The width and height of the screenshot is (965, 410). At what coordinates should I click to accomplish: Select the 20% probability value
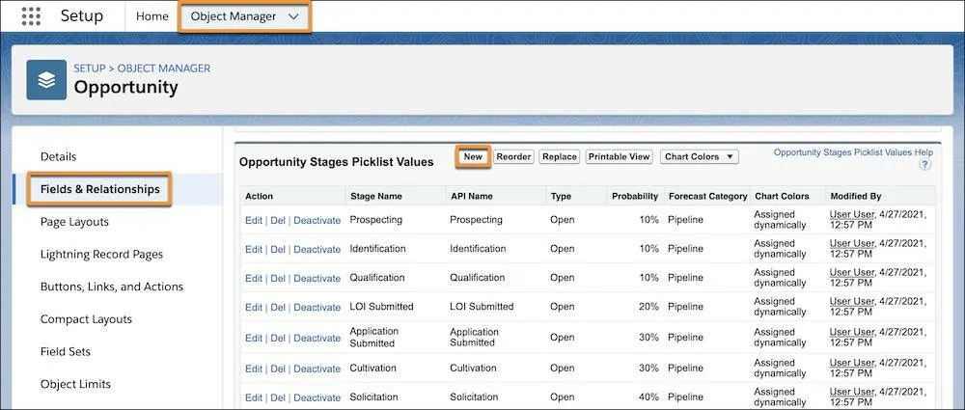click(648, 307)
